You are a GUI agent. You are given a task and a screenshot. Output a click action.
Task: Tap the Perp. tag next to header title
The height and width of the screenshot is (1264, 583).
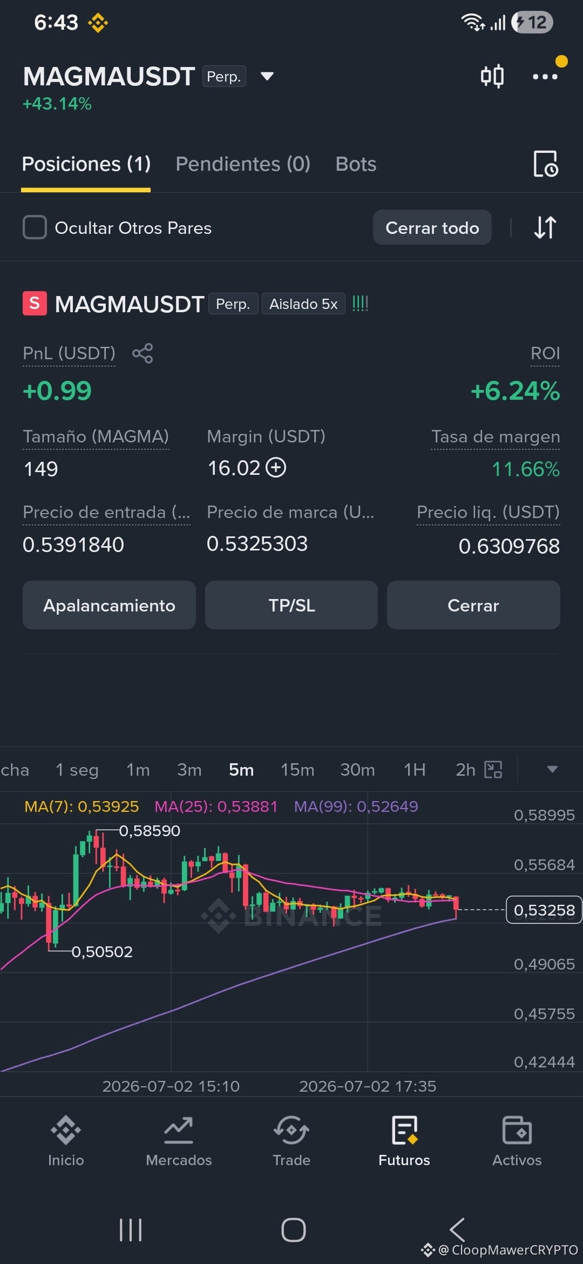pos(224,76)
